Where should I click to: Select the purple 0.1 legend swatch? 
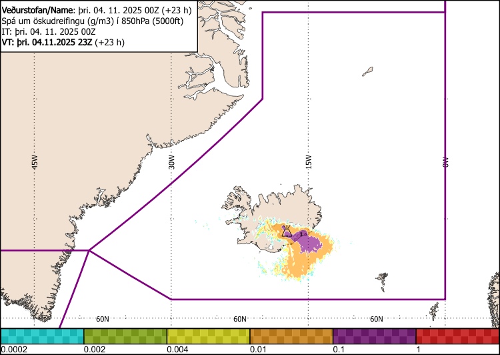coord(375,336)
